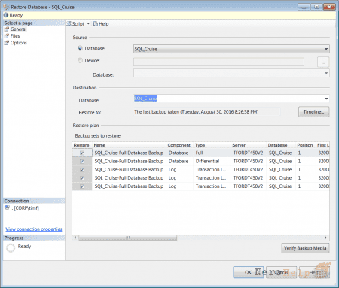This screenshot has width=339, height=288.
Task: Click the Verify Backup Media button
Action: tap(305, 248)
